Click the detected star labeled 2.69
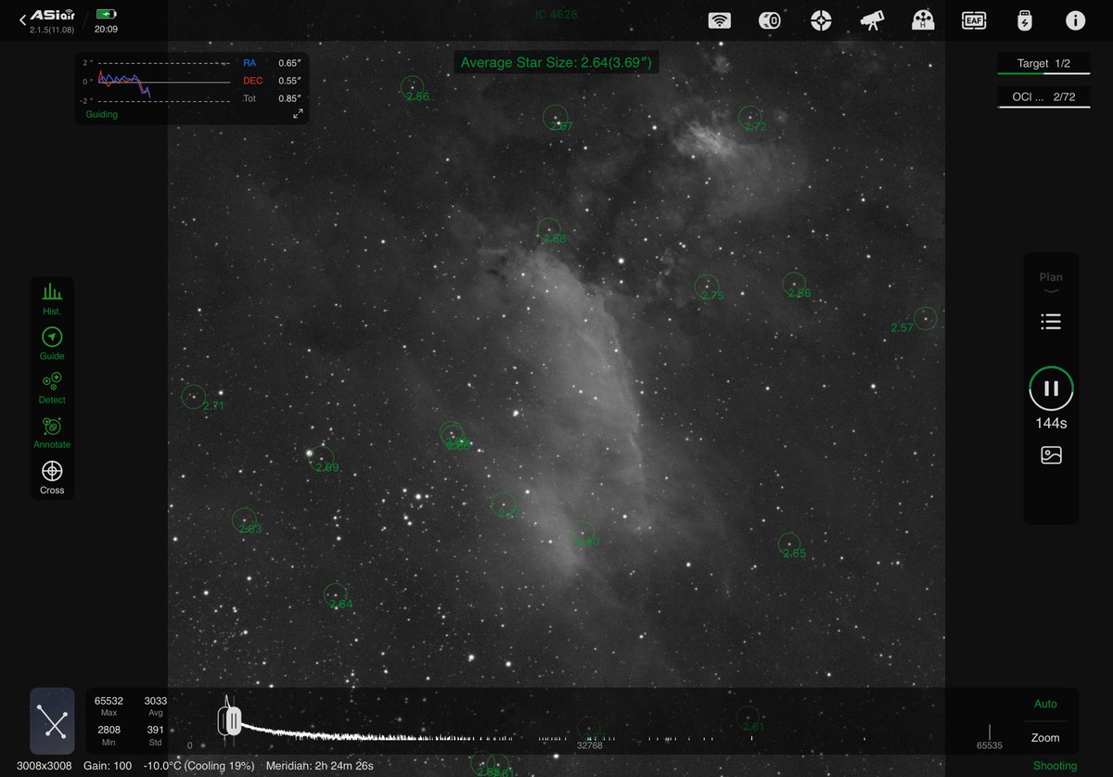This screenshot has height=777, width=1113. 321,457
